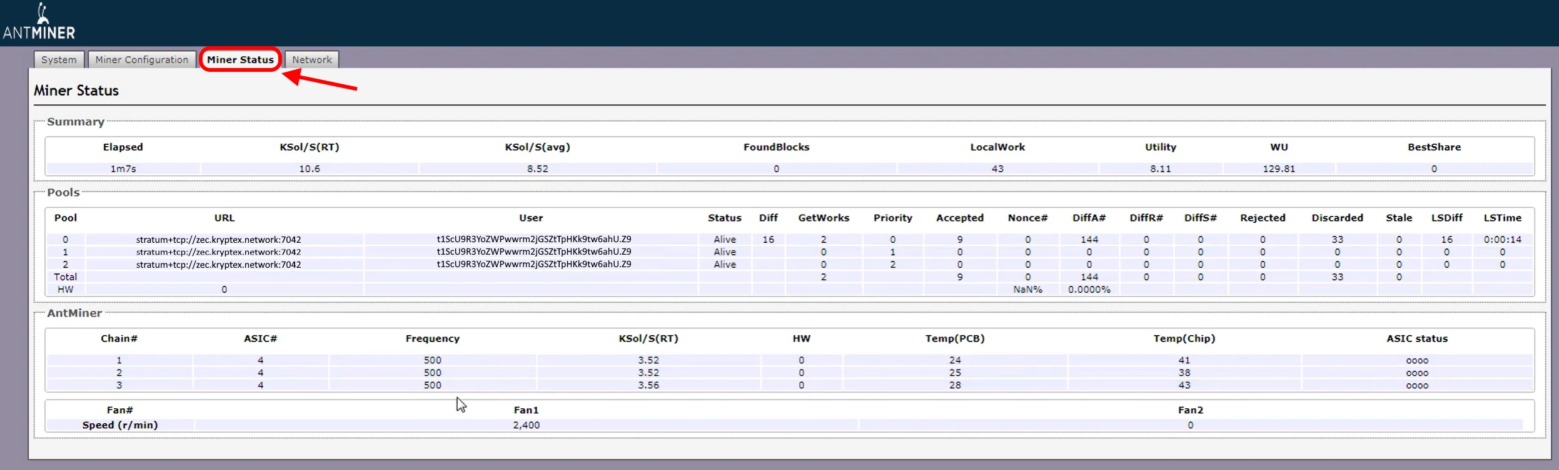
Task: Click the KSol/S(RT) summary value 10.6
Action: point(310,169)
